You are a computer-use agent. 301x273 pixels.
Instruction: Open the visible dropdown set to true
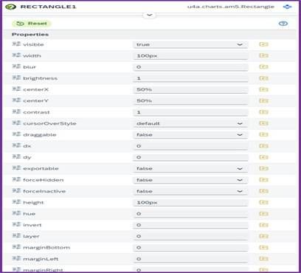190,44
